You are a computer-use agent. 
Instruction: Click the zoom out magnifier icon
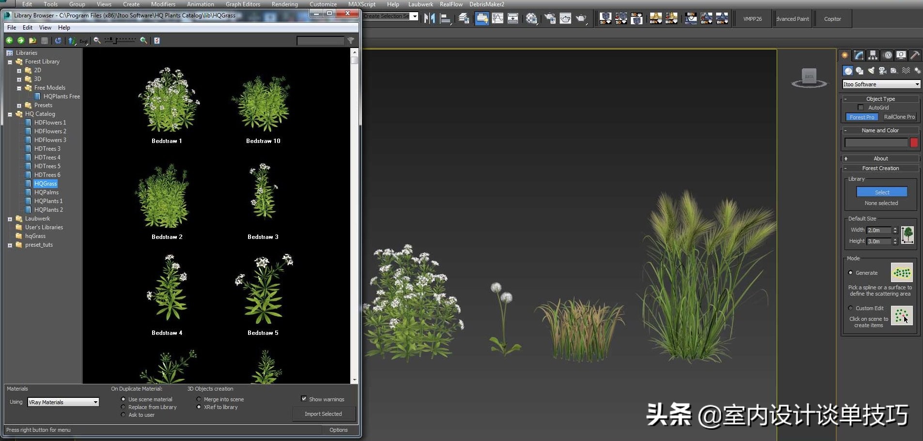pos(97,41)
